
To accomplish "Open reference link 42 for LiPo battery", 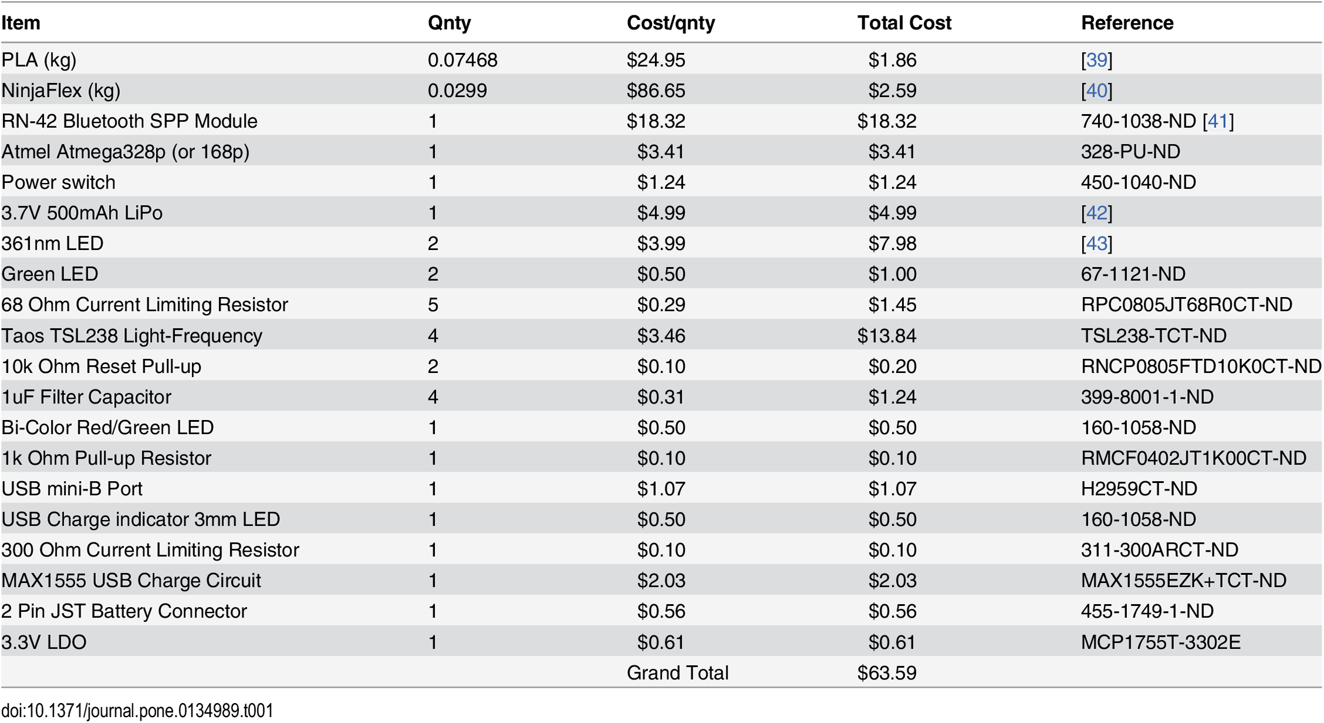I will coord(1096,213).
